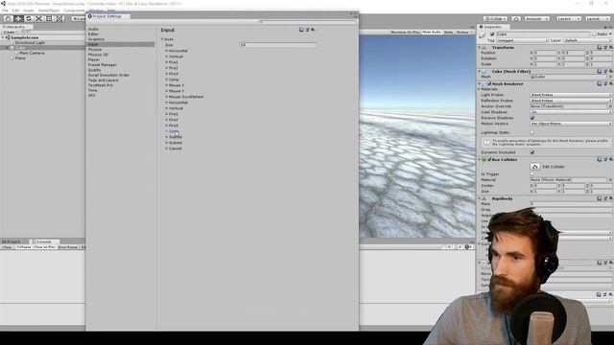Image resolution: width=614 pixels, height=345 pixels.
Task: Open the Edit menu
Action: tap(15, 11)
